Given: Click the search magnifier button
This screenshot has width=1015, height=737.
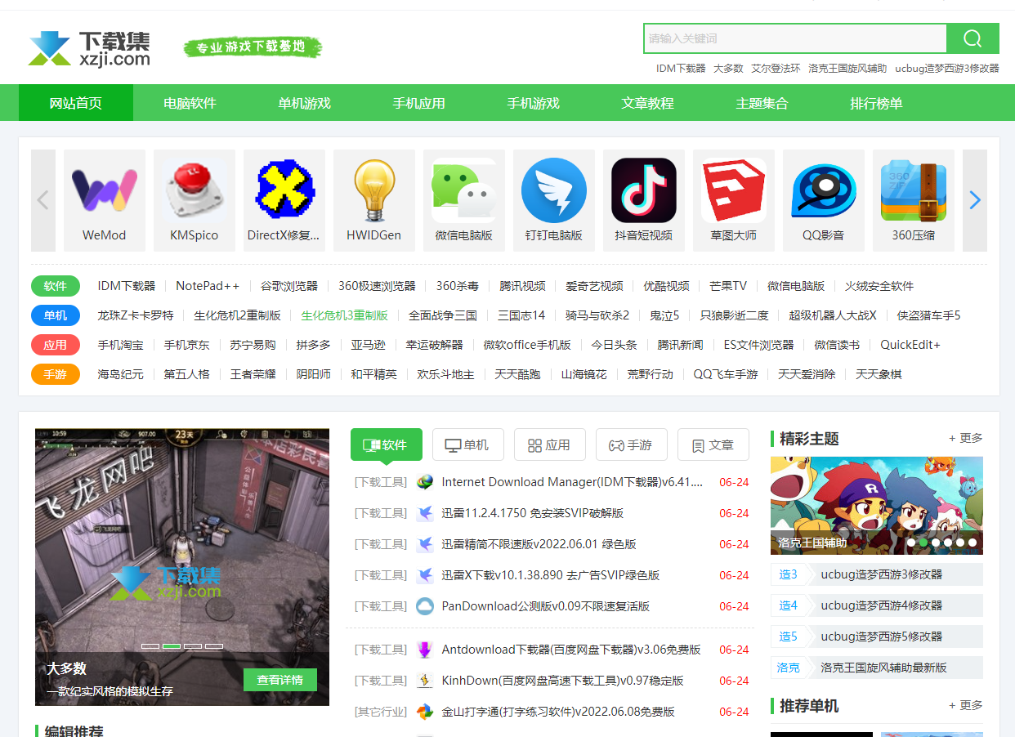Looking at the screenshot, I should tap(973, 38).
